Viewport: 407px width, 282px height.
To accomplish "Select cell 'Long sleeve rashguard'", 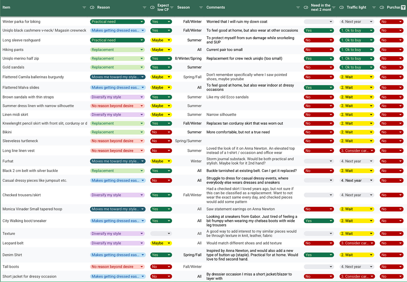I will tap(22, 40).
